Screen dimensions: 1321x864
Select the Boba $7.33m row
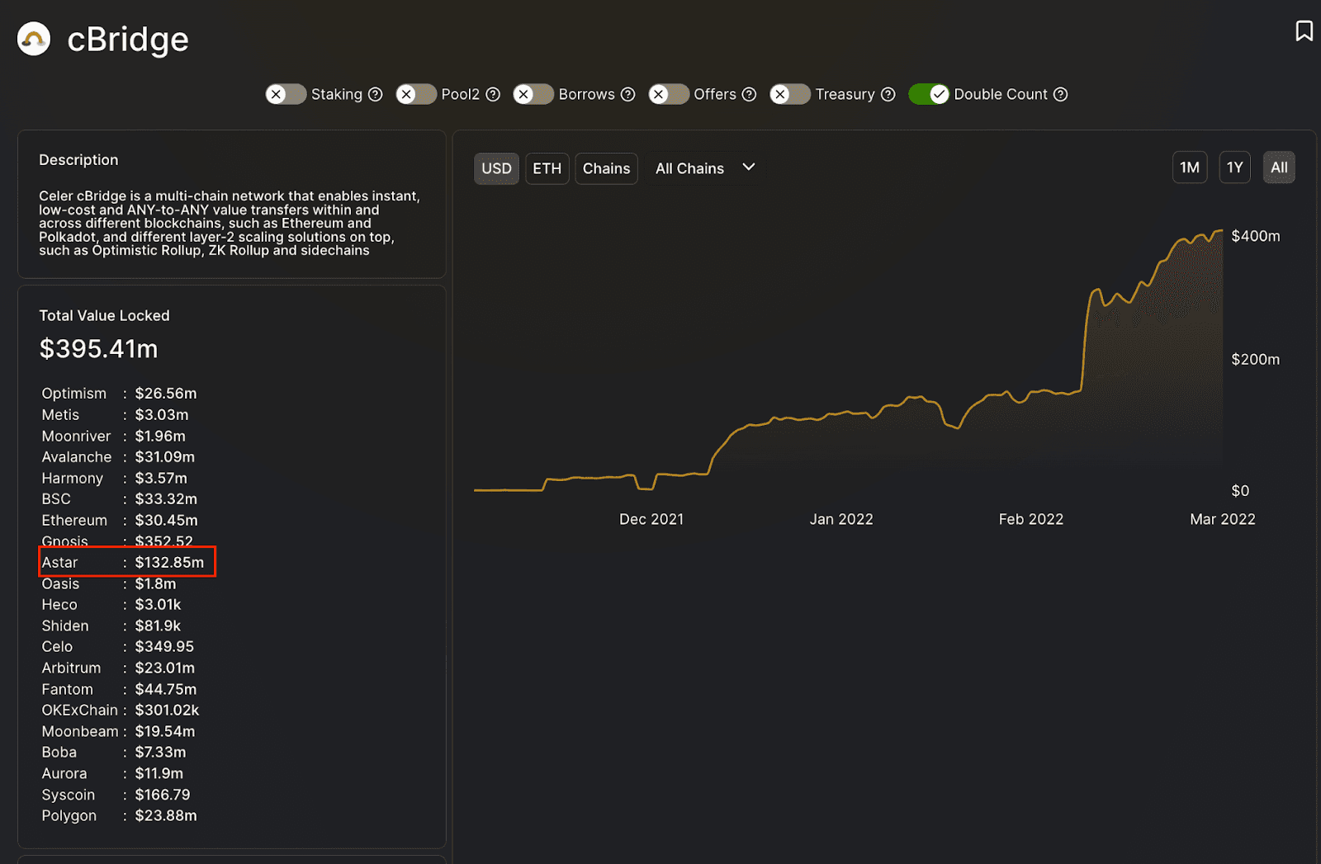[113, 753]
